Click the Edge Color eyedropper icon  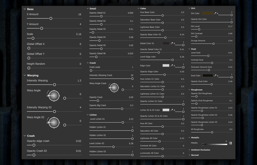(172, 65)
